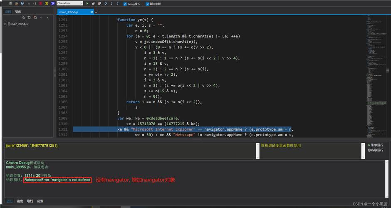
Task: Close the main_39956.js editor tab
Action: (92, 12)
